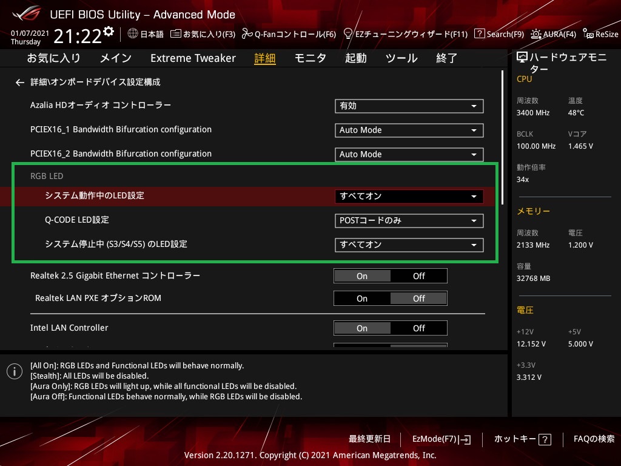
Task: Click the Search (F9) question mark icon
Action: (479, 34)
